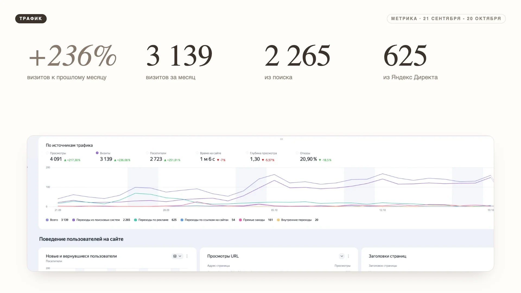Image resolution: width=521 pixels, height=293 pixels.
Task: Open three-dot menu of Новые и вернувшиеся widget
Action: click(187, 256)
